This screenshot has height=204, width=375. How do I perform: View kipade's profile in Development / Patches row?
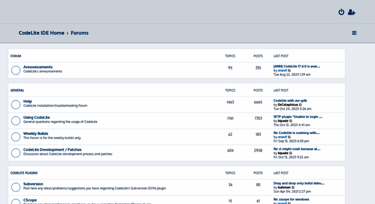pyautogui.click(x=283, y=153)
